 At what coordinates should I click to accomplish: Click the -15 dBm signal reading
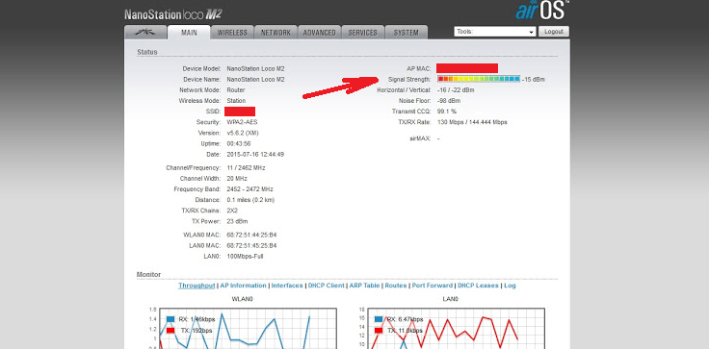click(x=533, y=80)
